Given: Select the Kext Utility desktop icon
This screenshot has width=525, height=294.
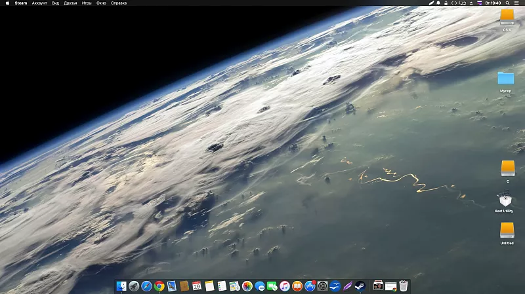Looking at the screenshot, I should 506,201.
